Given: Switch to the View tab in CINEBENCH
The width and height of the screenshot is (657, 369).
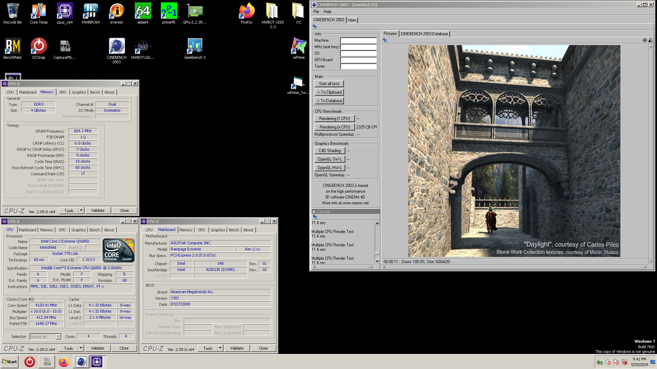Looking at the screenshot, I should click(352, 20).
